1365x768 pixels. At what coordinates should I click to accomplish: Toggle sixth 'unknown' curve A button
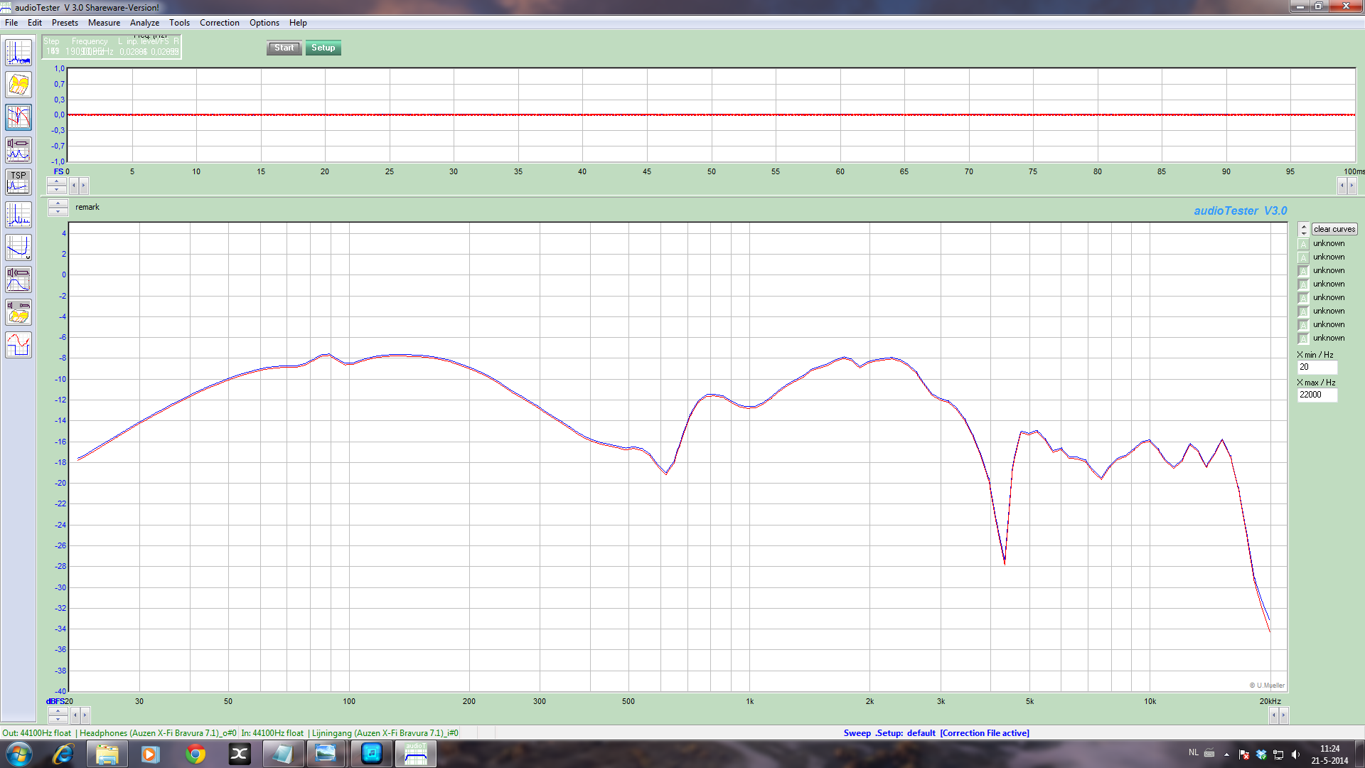click(1303, 311)
